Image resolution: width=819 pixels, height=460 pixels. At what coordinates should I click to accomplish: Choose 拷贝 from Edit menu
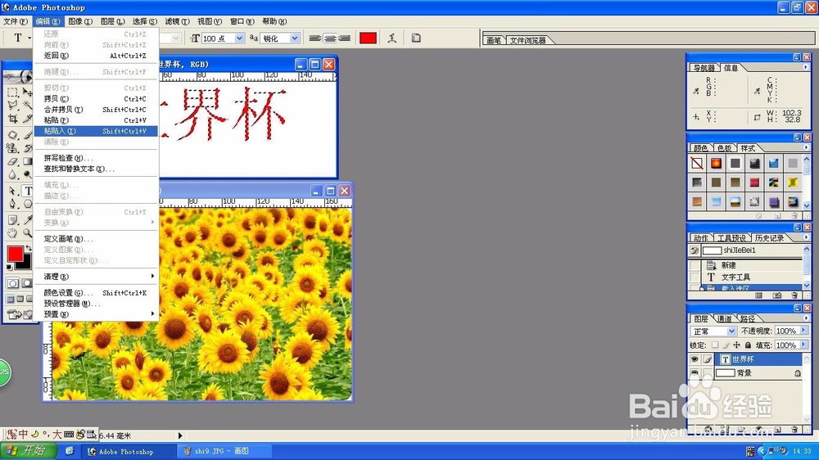(x=96, y=99)
